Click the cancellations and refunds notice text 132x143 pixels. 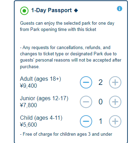click(x=71, y=57)
